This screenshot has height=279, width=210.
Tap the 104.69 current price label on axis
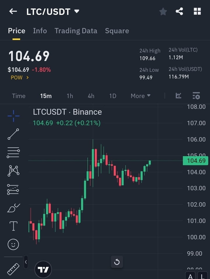(x=195, y=161)
